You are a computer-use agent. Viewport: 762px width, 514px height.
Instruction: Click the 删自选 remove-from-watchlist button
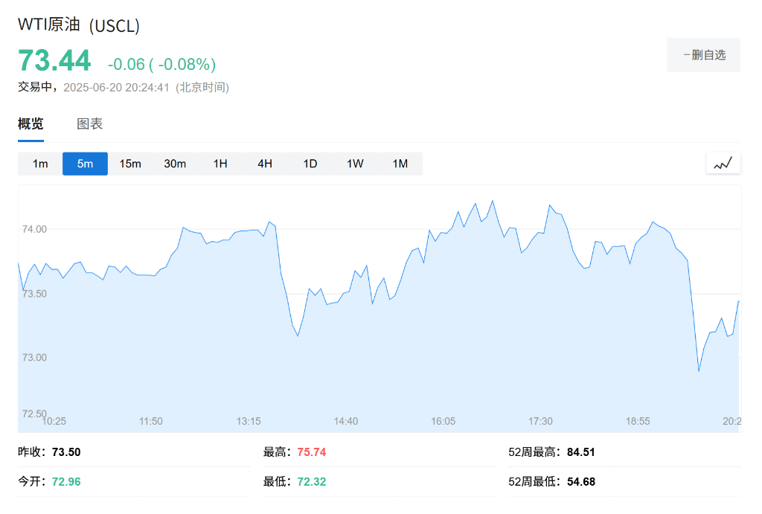(703, 55)
